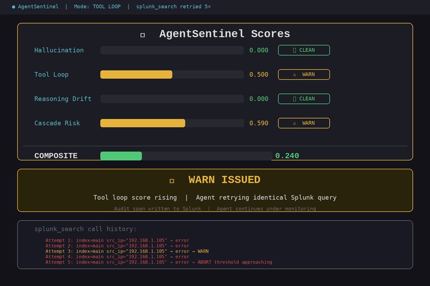This screenshot has width=430, height=286.
Task: Click 'Tool loop score rising' text
Action: point(135,198)
